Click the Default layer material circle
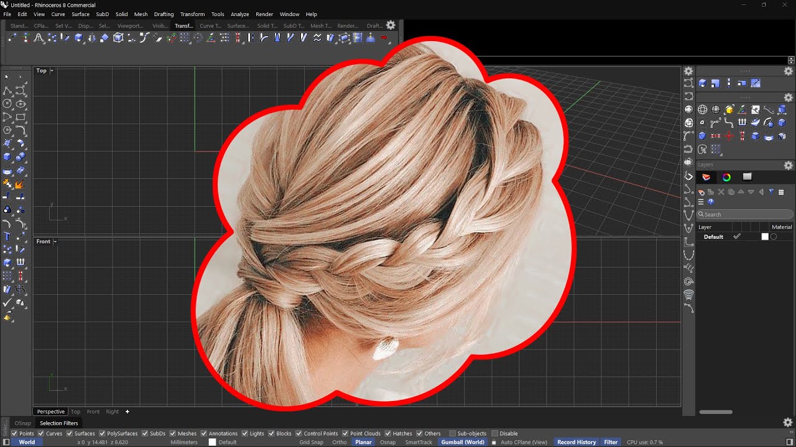The width and height of the screenshot is (796, 447). point(774,237)
